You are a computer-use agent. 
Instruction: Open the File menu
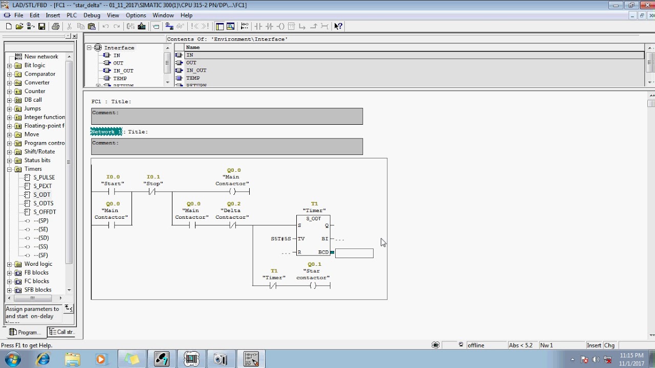19,15
